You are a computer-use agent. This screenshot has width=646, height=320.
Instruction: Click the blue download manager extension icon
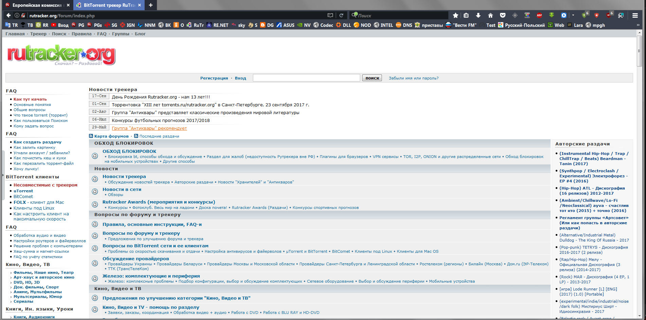564,15
